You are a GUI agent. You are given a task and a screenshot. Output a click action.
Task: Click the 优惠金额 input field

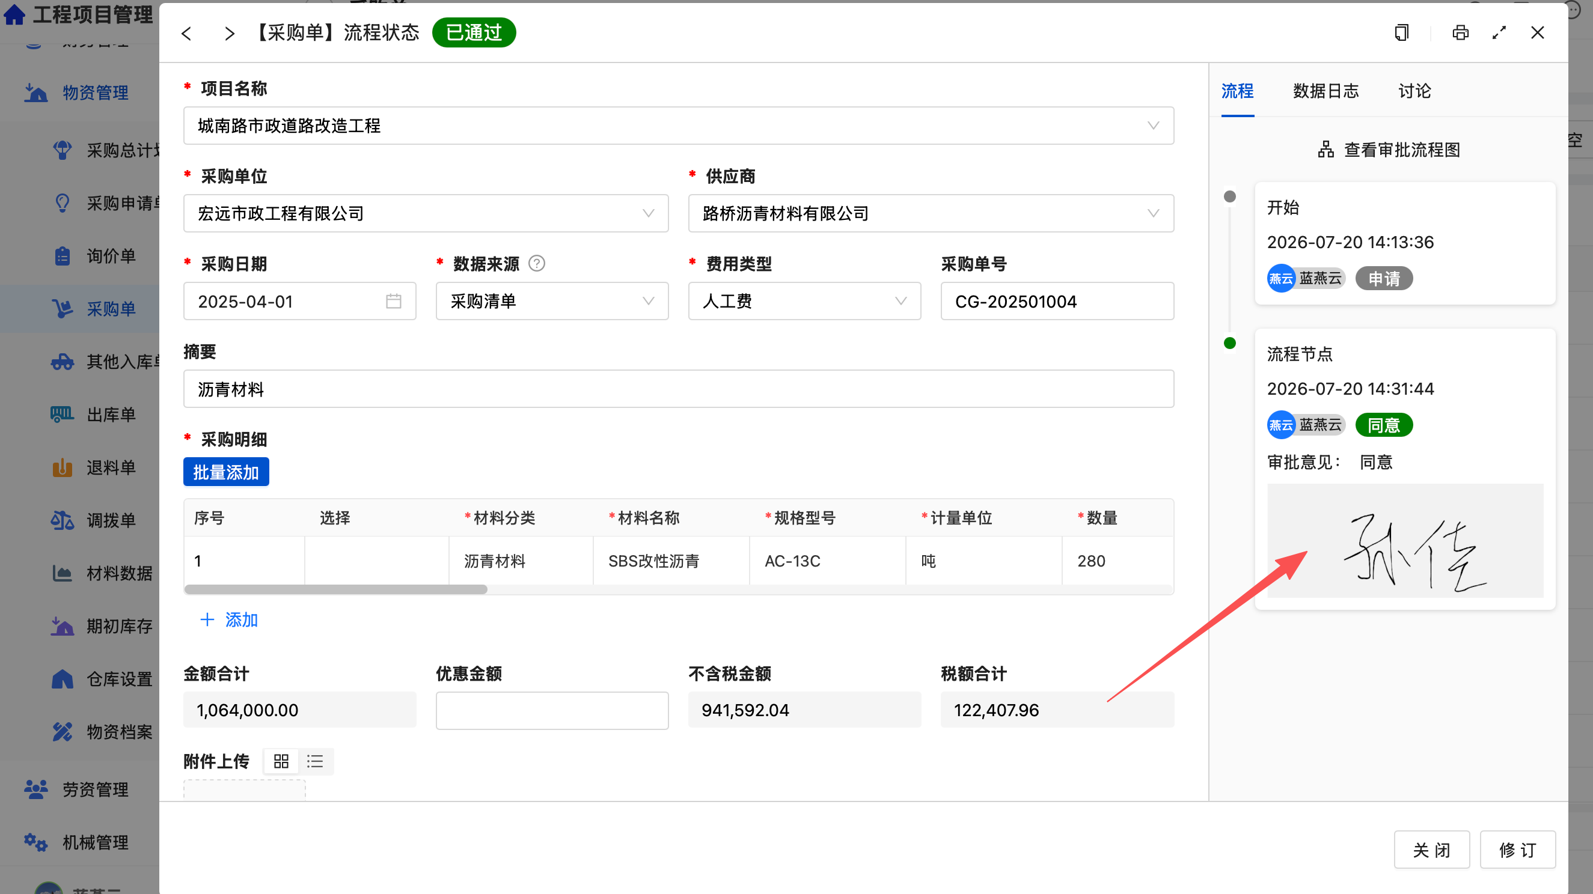(552, 710)
